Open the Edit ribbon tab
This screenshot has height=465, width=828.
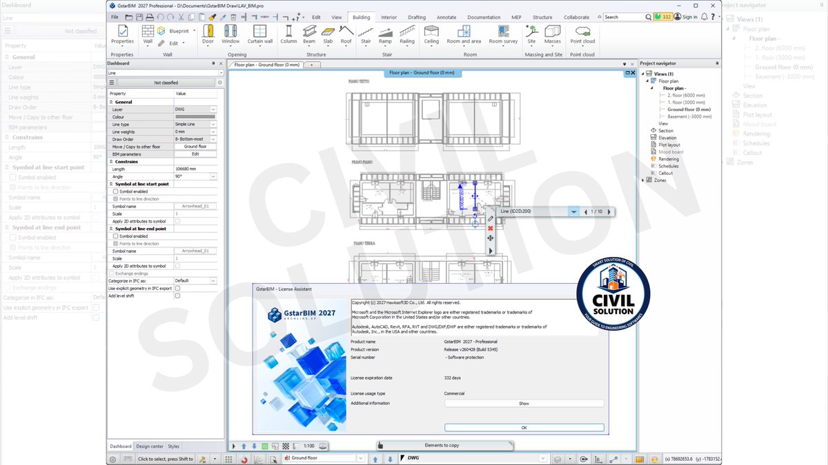(x=316, y=17)
